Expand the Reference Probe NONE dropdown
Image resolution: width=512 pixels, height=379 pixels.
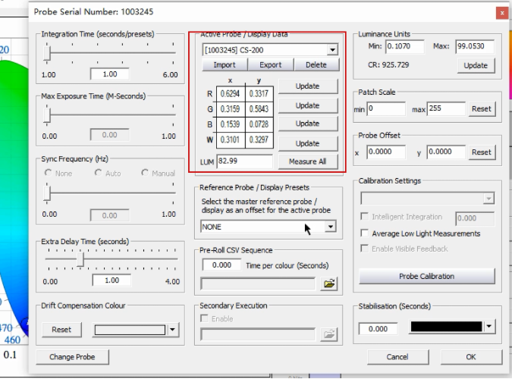[x=331, y=227]
